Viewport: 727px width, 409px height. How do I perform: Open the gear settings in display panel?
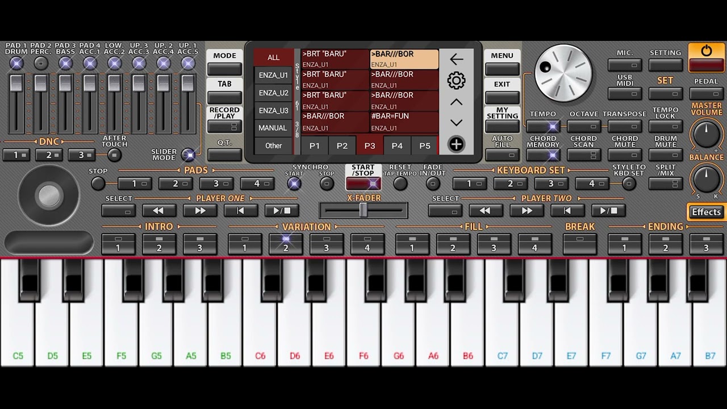point(456,81)
